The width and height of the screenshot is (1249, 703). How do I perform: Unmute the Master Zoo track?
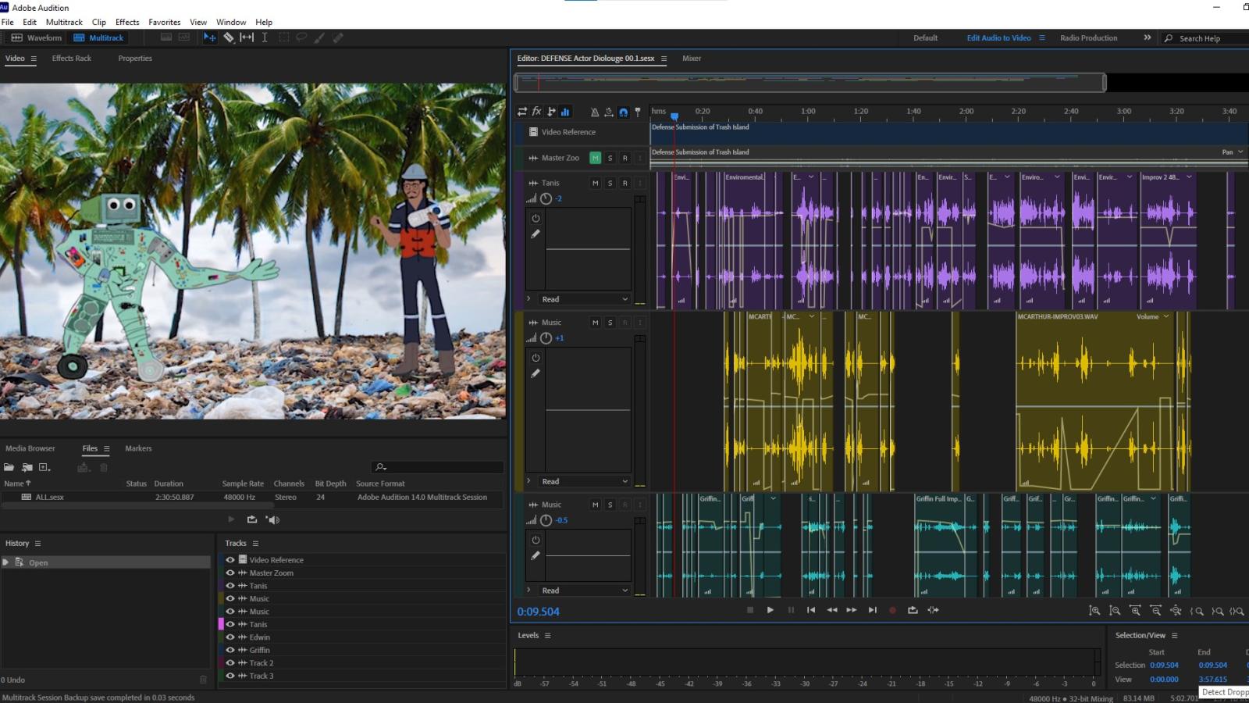(x=596, y=158)
